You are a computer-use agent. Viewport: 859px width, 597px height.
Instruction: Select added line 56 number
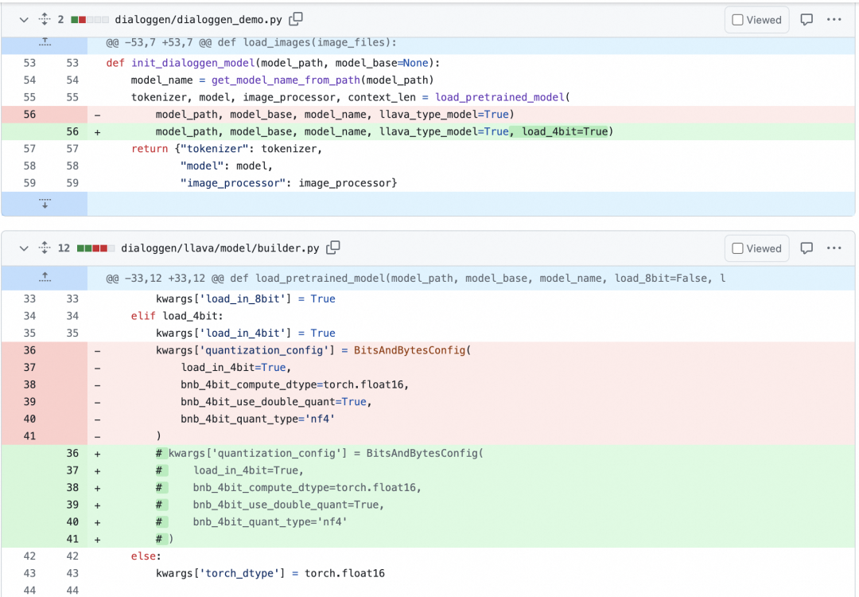[72, 131]
